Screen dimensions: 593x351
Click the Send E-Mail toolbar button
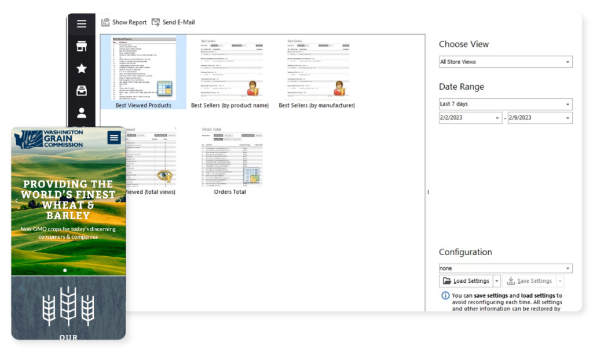coord(173,23)
